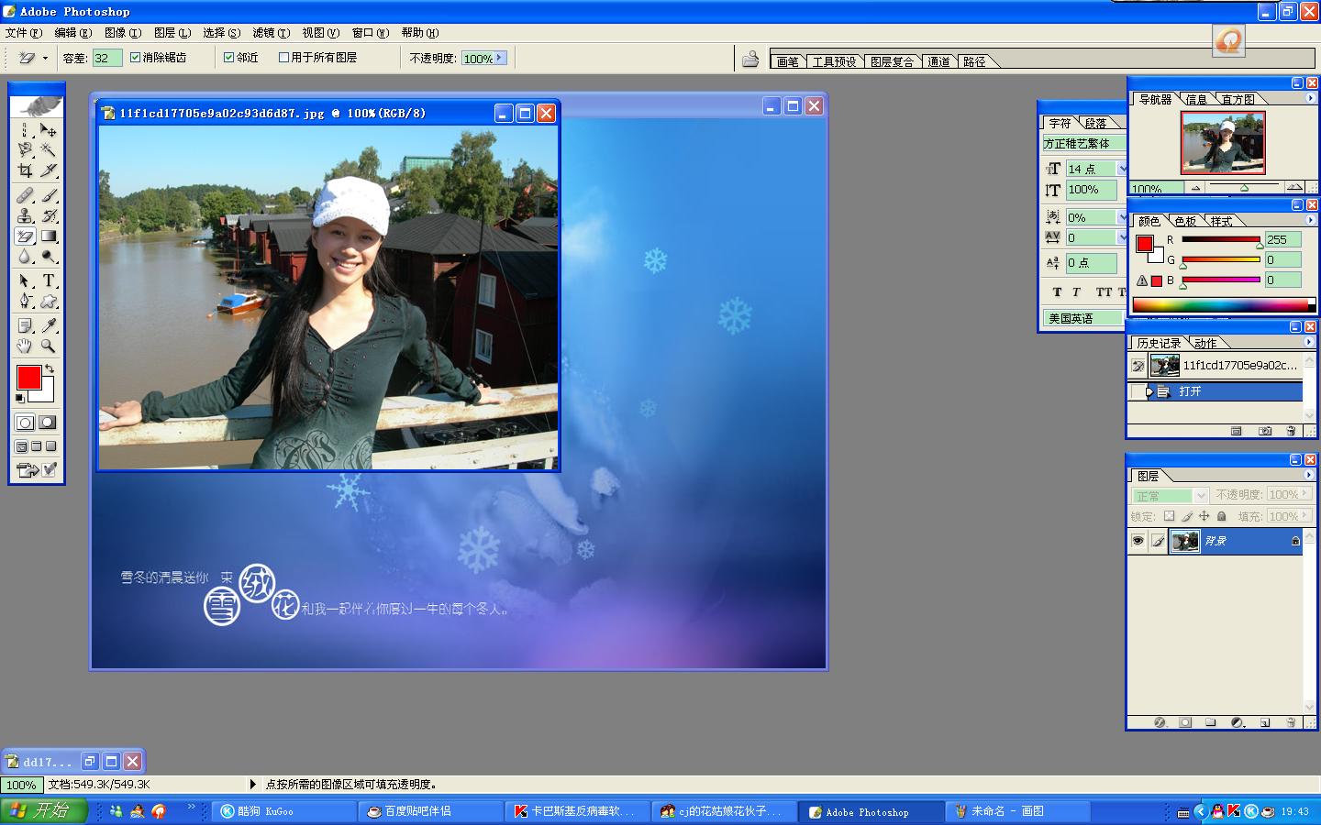Select the Move tool
This screenshot has width=1321, height=825.
tap(49, 130)
